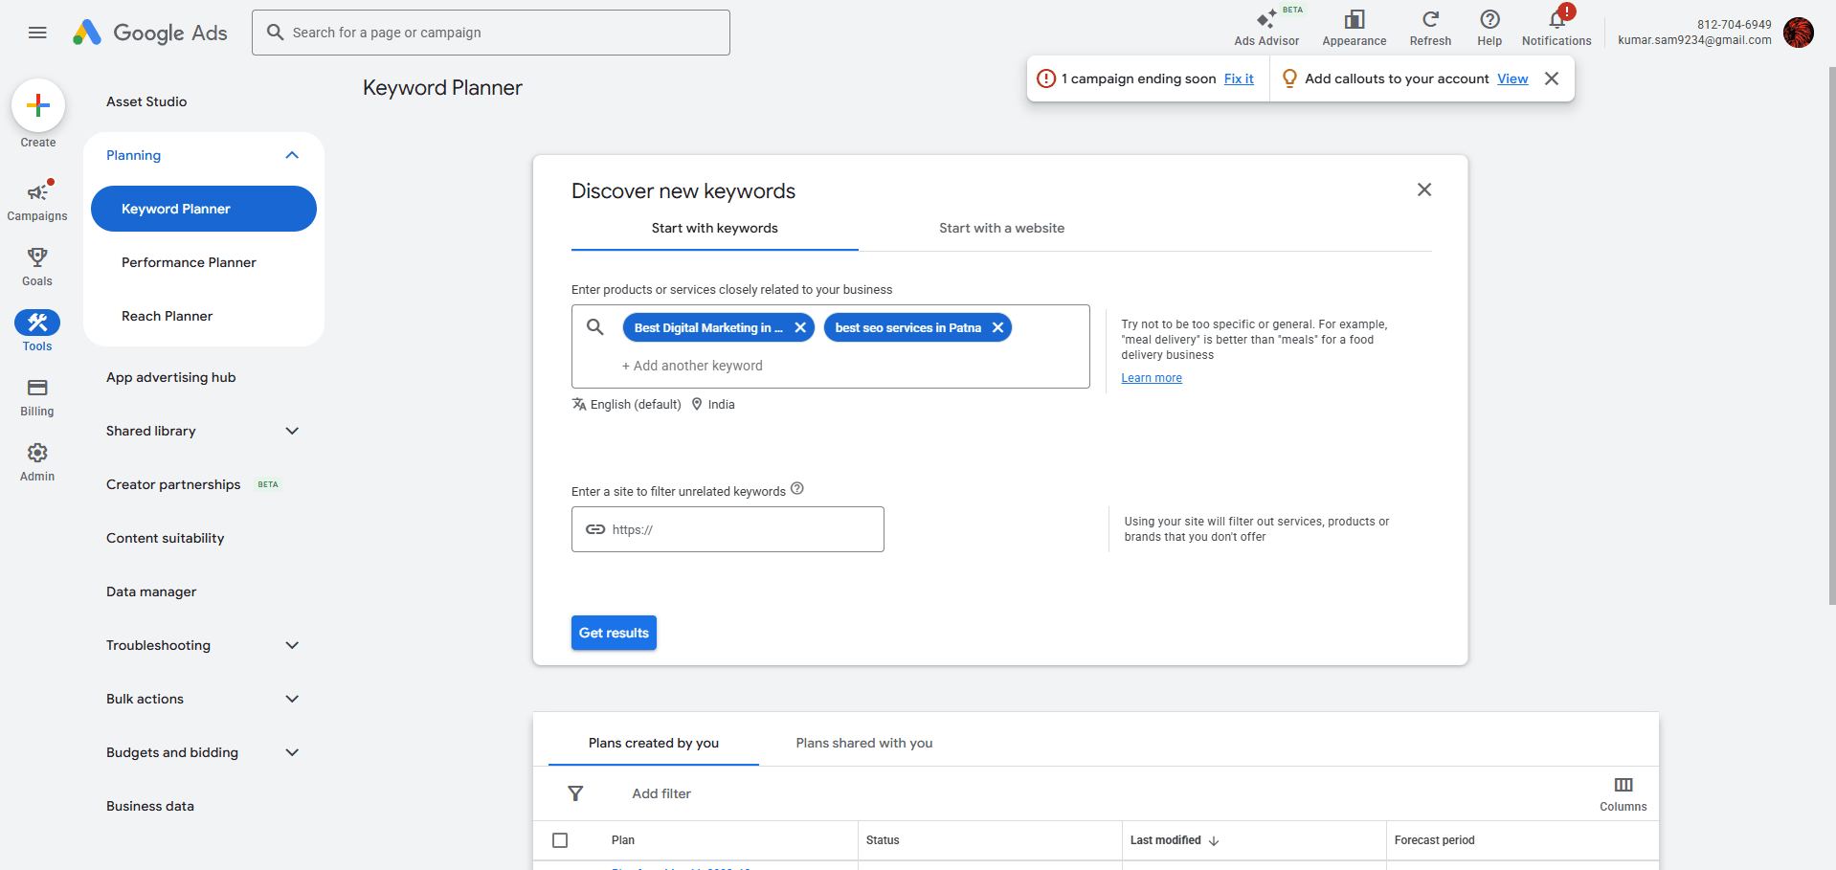
Task: Click the site URL input field
Action: point(728,529)
